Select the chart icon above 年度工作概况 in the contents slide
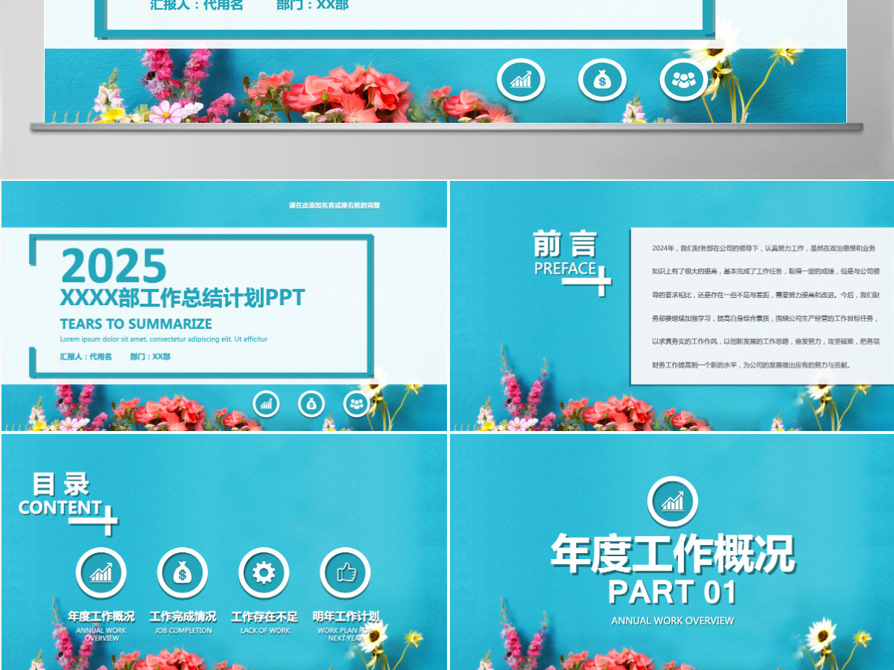894x670 pixels. pyautogui.click(x=101, y=572)
